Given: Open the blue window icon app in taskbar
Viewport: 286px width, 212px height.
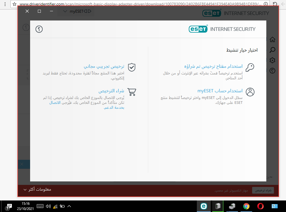Looking at the screenshot, I should coord(274,206).
